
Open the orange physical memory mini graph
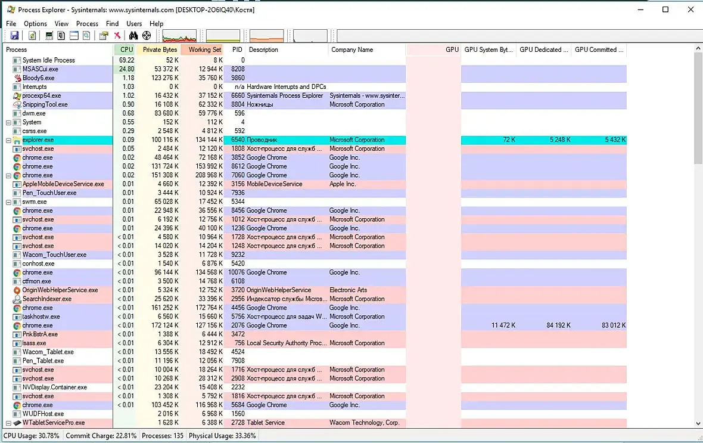point(267,36)
